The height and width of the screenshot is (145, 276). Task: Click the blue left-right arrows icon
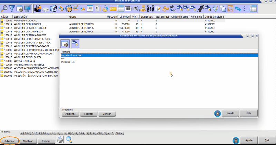click(x=238, y=8)
